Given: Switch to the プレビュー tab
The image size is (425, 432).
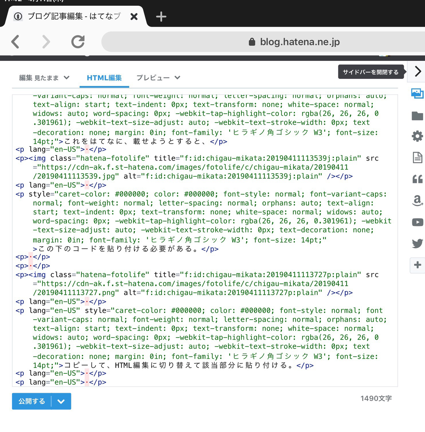Looking at the screenshot, I should [x=153, y=78].
